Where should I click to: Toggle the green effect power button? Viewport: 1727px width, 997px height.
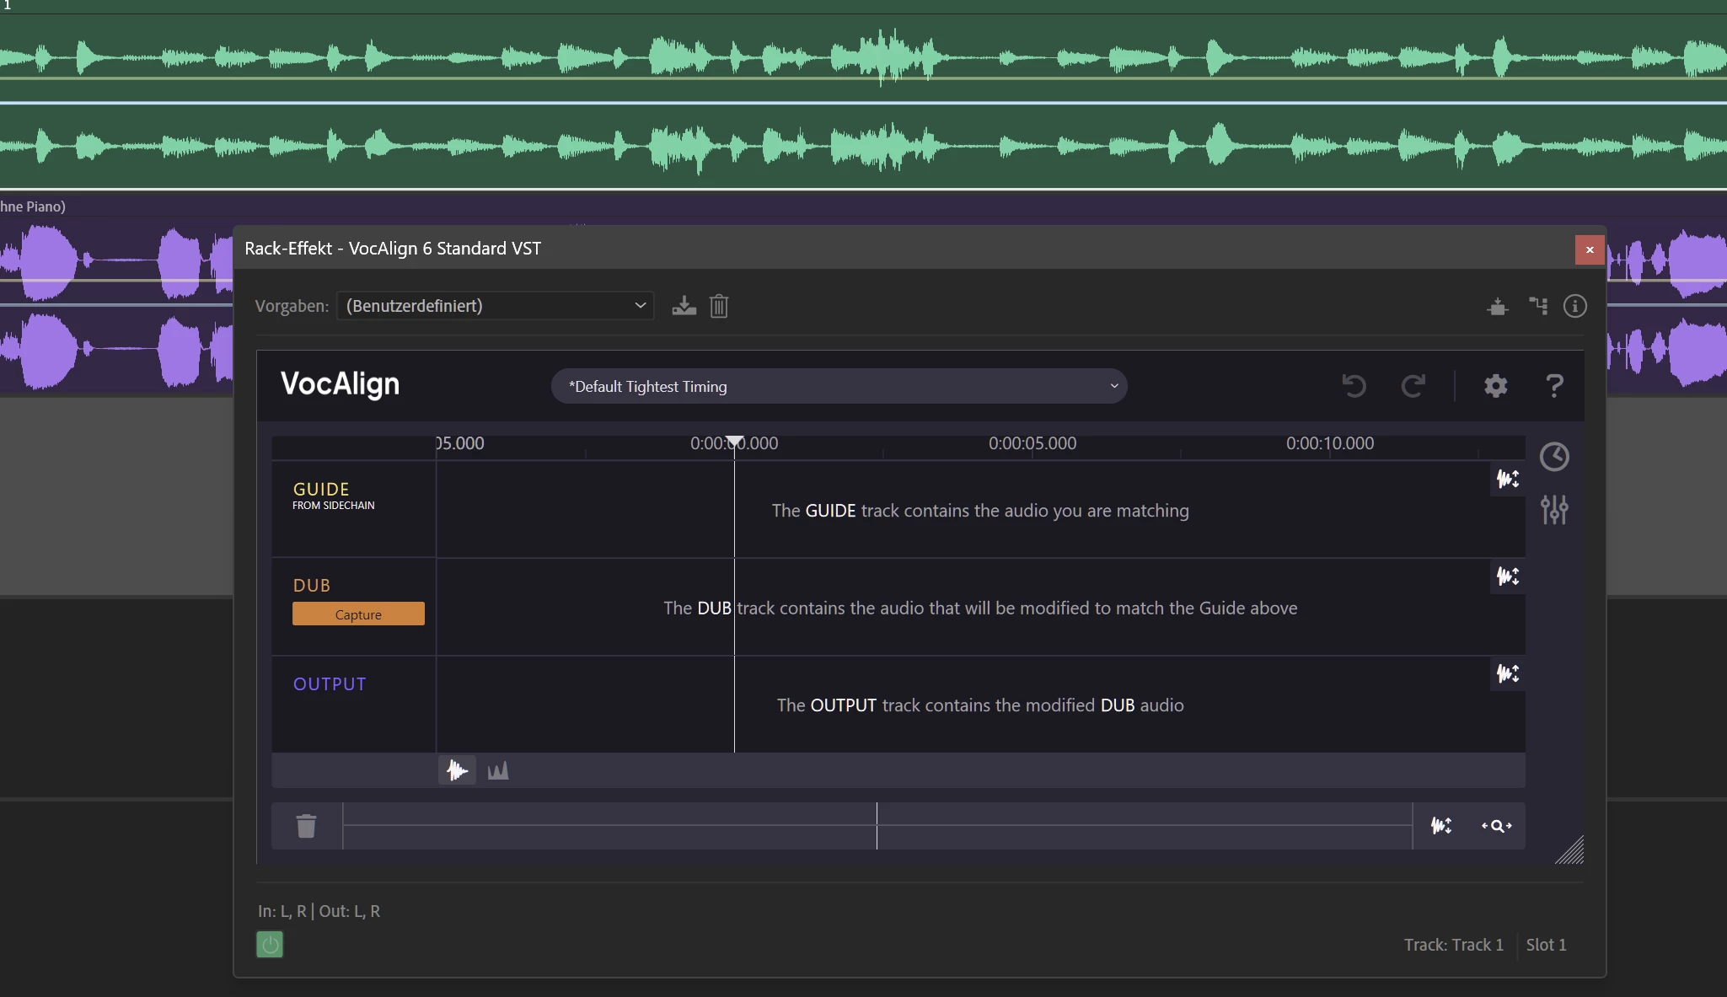click(x=270, y=945)
